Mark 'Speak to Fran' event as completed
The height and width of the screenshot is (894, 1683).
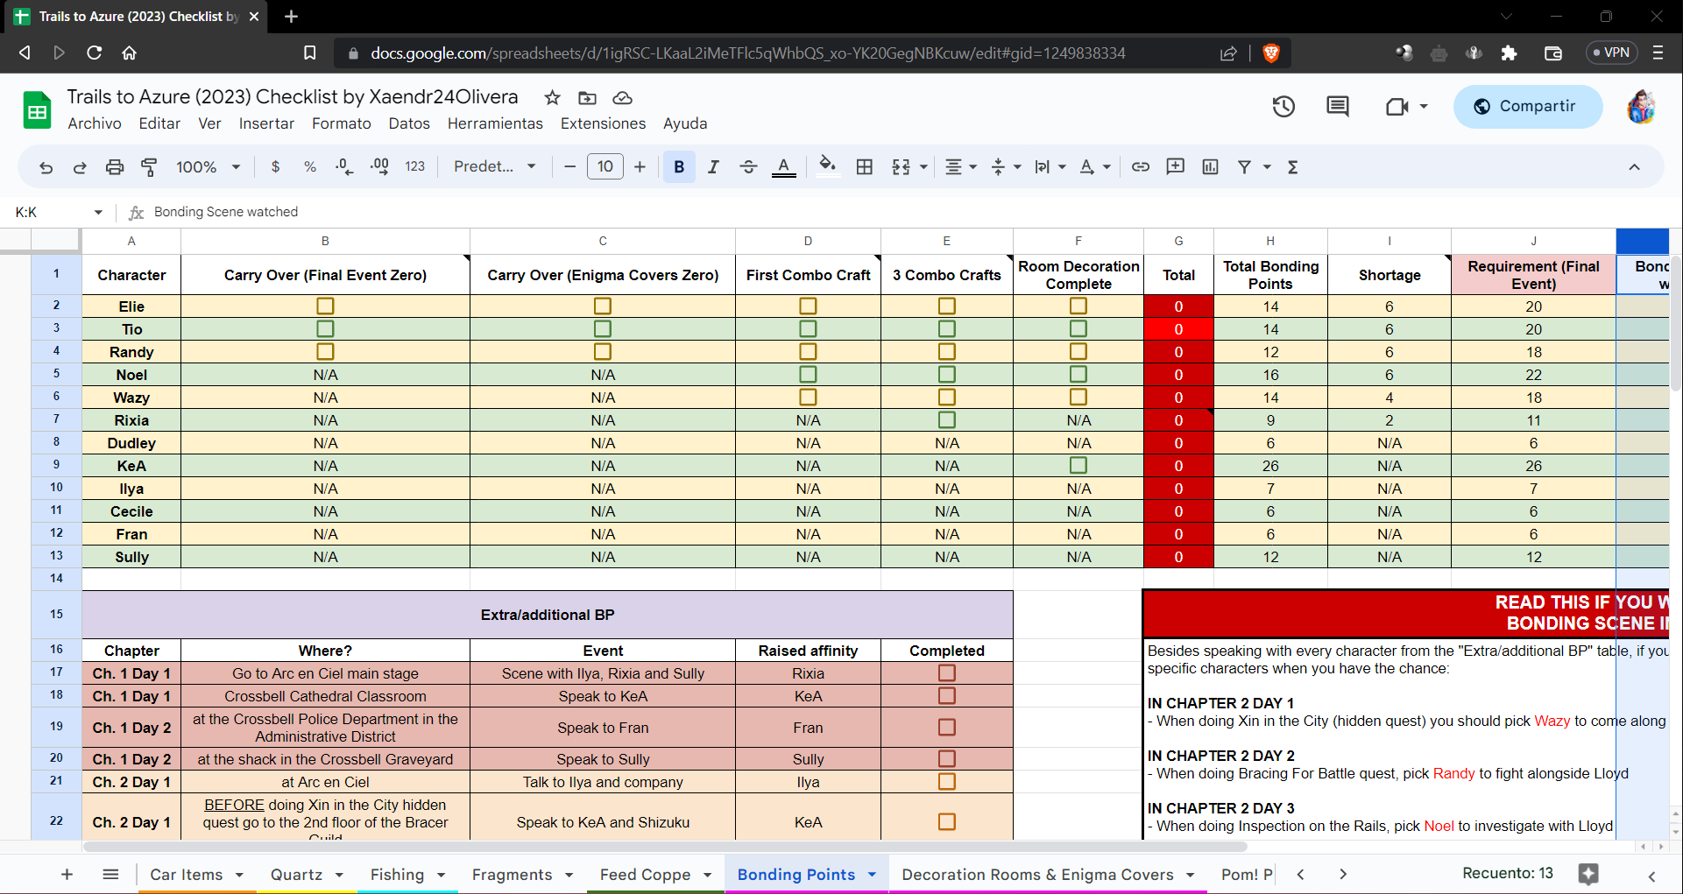947,727
